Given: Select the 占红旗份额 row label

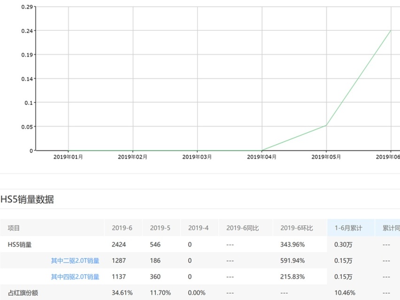Looking at the screenshot, I should coord(23,293).
